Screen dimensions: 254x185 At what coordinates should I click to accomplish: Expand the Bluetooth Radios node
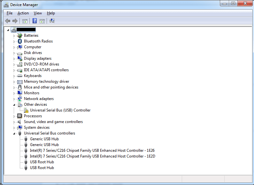coord(14,42)
